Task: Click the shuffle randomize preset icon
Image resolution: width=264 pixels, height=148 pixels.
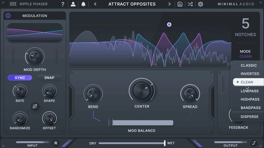Action: (190, 4)
